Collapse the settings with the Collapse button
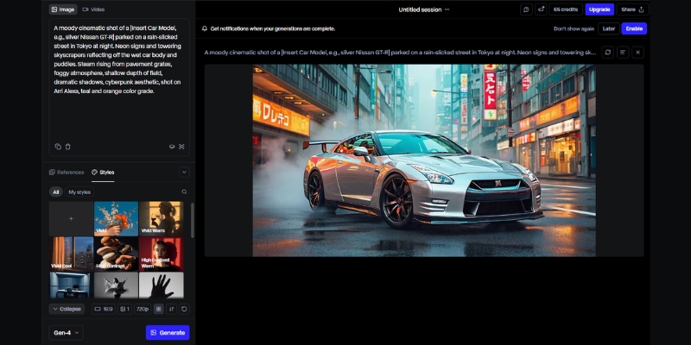 (x=67, y=309)
